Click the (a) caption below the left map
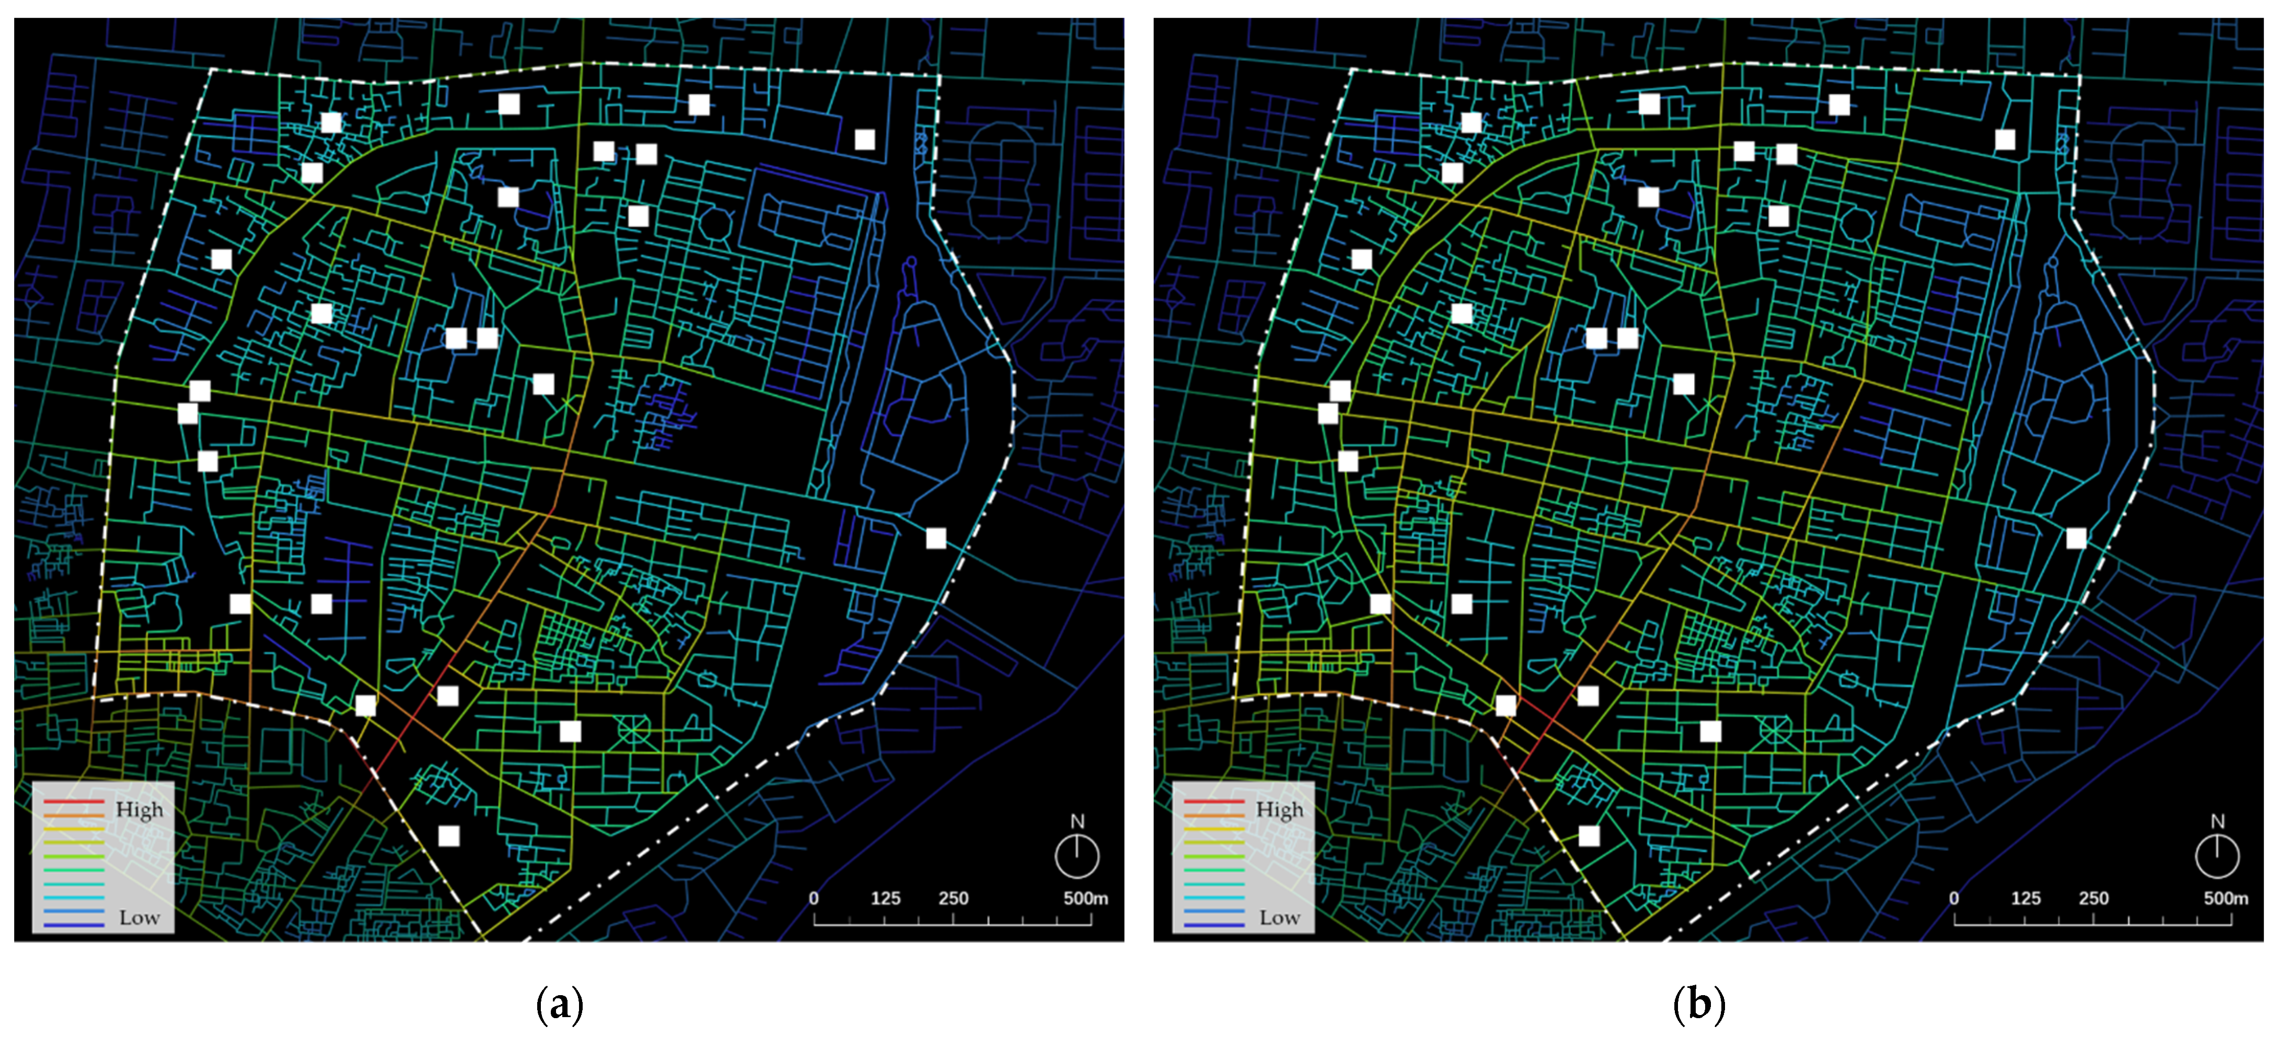2280x1038 pixels. [x=559, y=1005]
